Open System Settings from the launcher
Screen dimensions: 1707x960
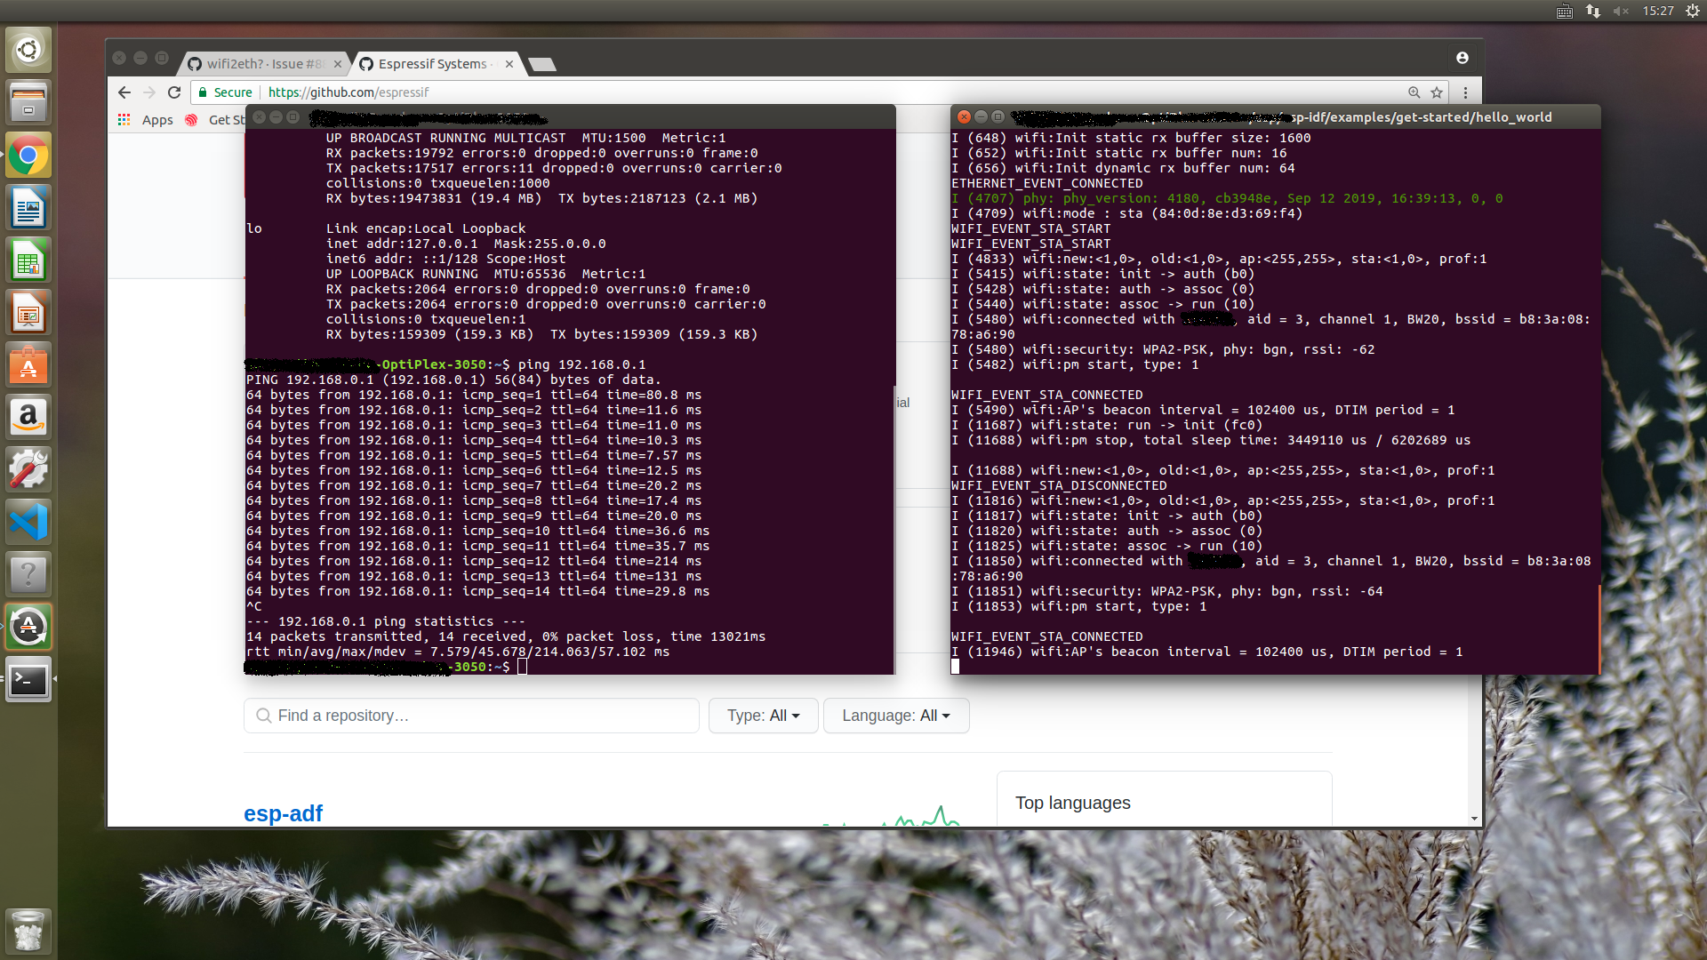pyautogui.click(x=28, y=469)
